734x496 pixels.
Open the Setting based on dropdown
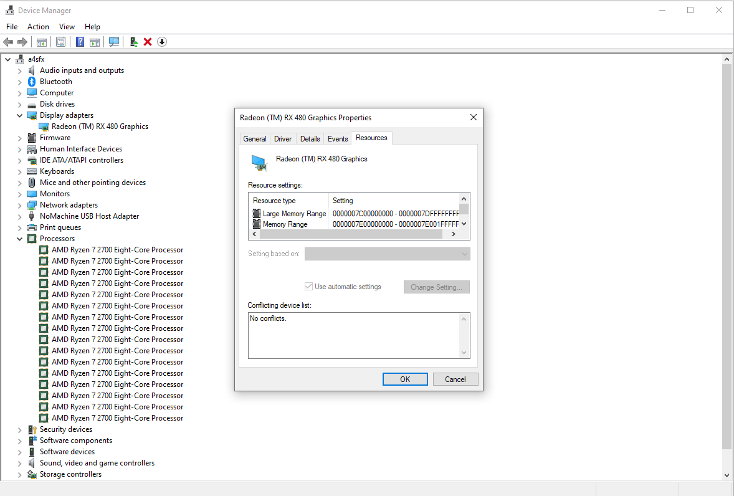pos(387,254)
